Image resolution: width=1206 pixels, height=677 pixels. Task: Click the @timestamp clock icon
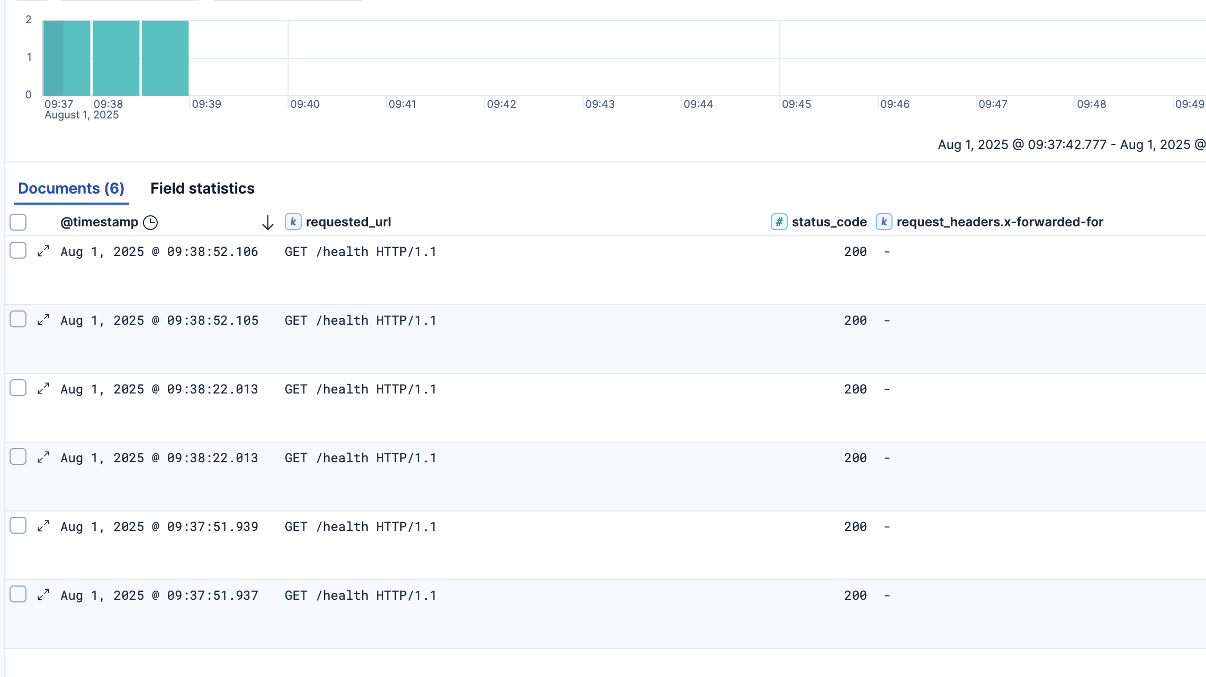[151, 223]
